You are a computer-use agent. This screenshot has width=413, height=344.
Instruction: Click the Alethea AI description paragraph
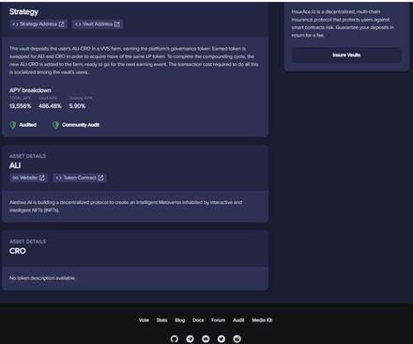[126, 206]
